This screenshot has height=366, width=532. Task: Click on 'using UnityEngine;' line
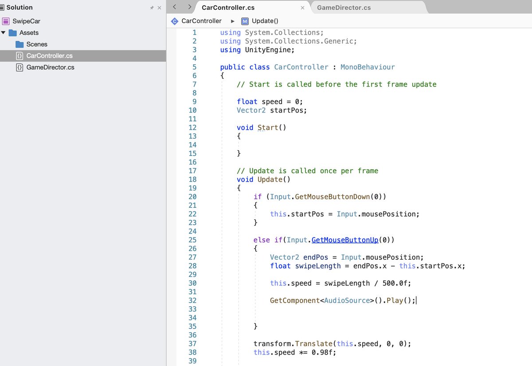coord(257,50)
